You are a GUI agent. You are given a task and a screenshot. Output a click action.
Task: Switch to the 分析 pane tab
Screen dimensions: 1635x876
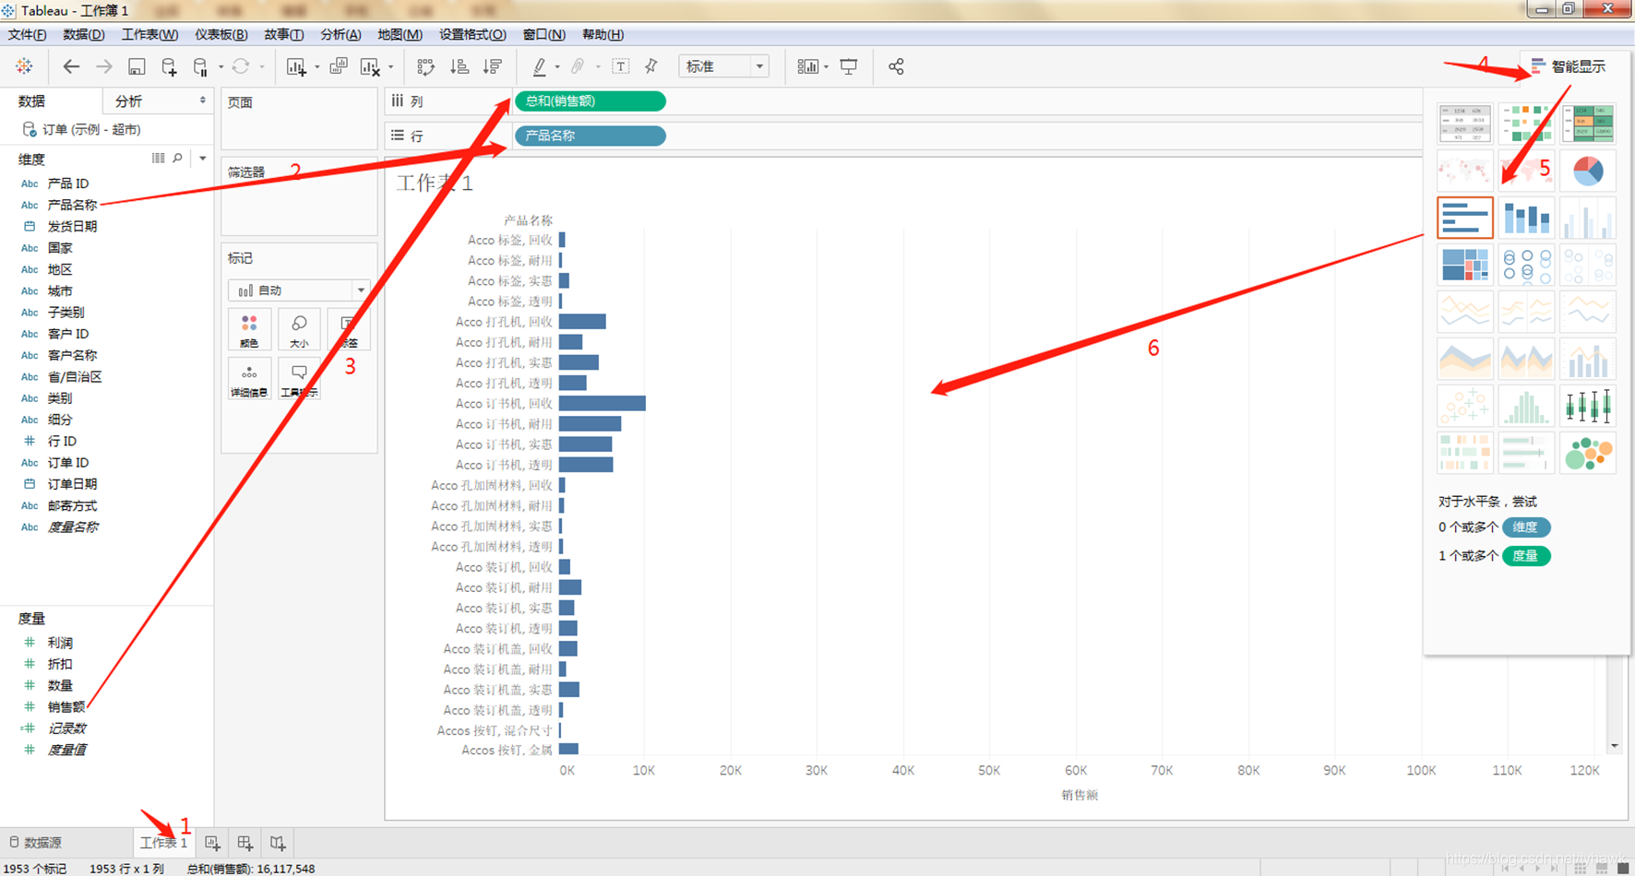pos(129,101)
